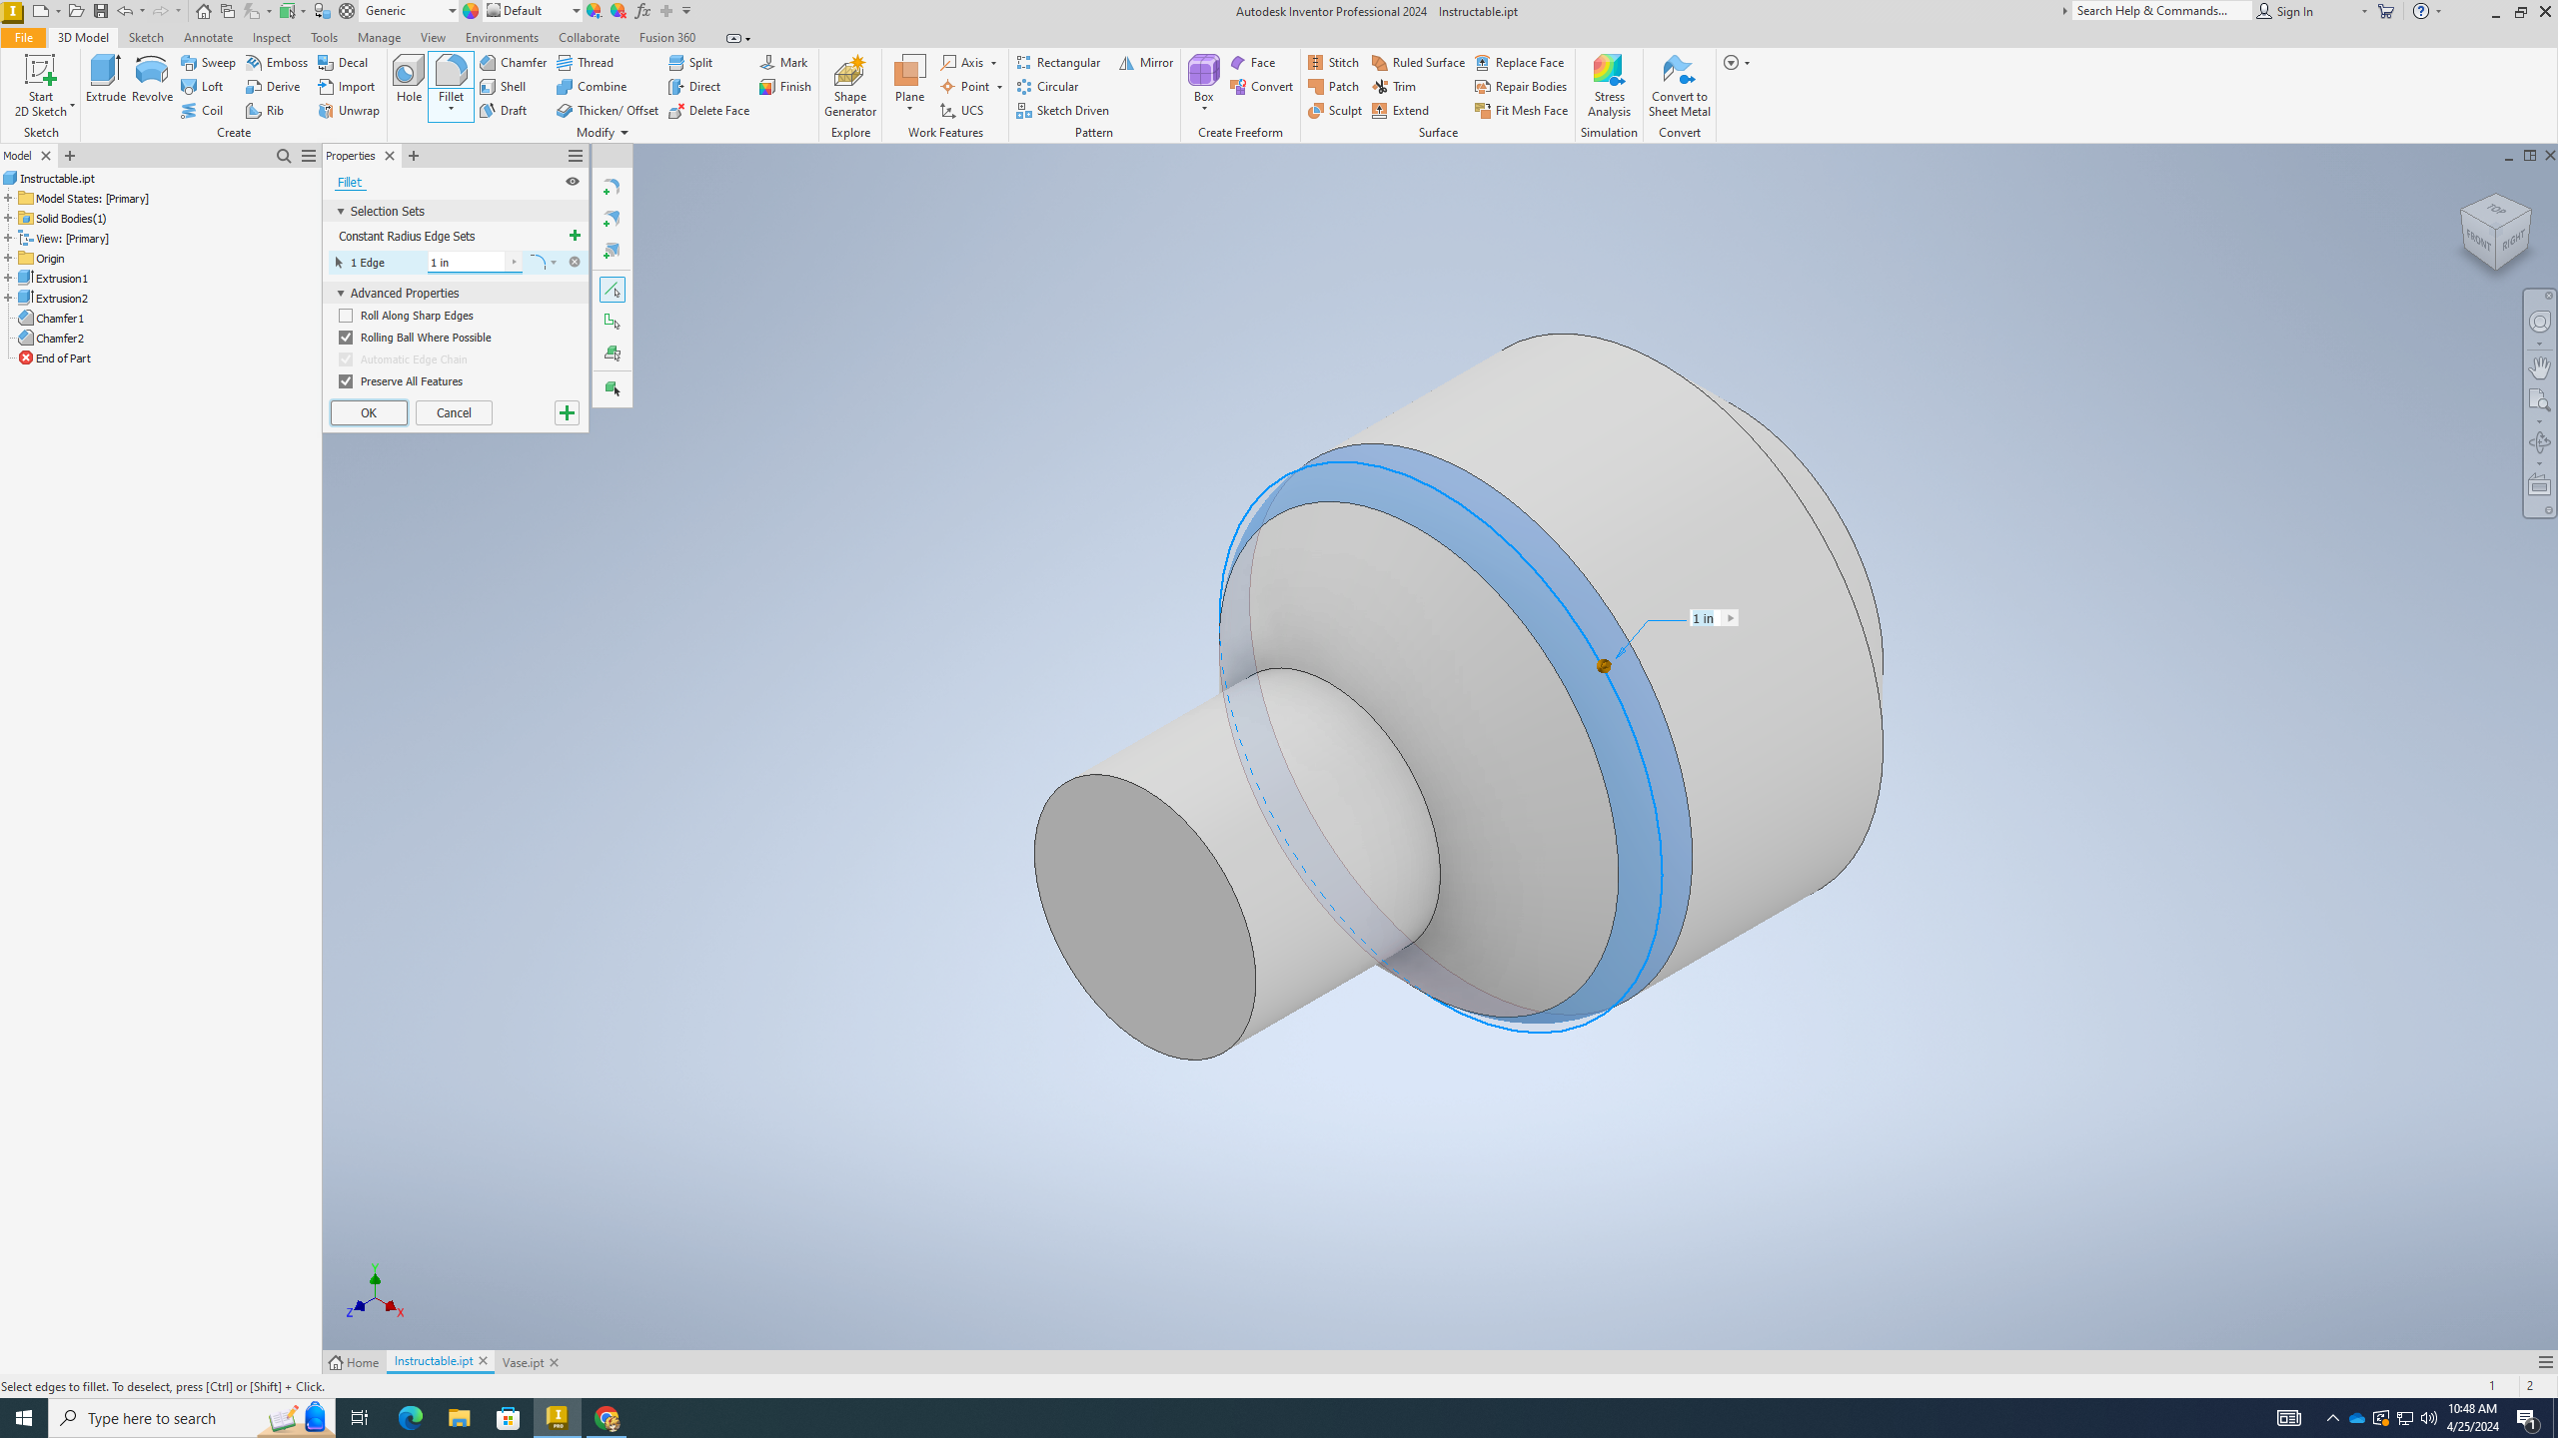Select the Delete Face tool

[x=708, y=110]
